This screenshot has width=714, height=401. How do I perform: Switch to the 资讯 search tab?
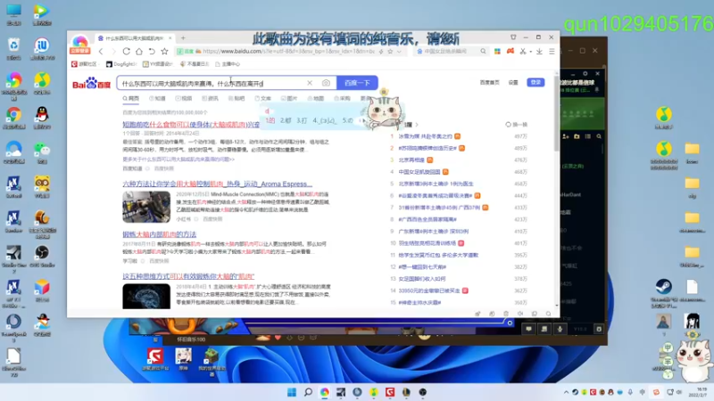point(210,99)
